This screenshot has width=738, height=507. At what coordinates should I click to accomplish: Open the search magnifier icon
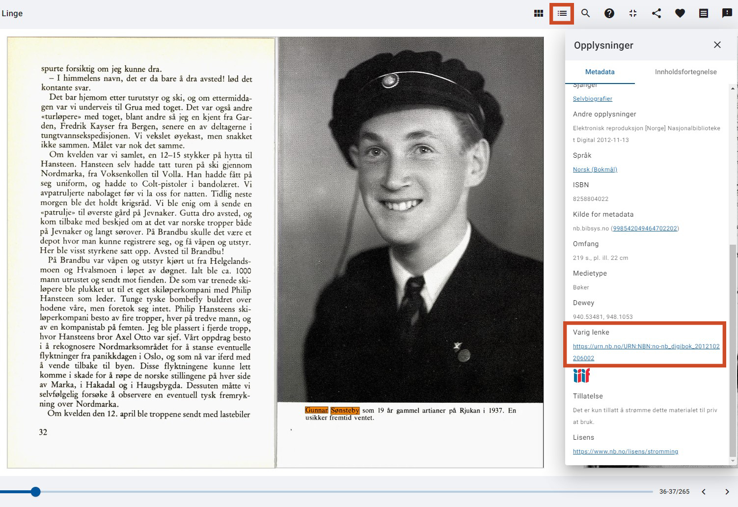point(586,13)
